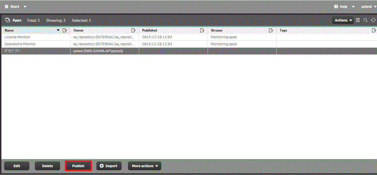The height and width of the screenshot is (175, 377).
Task: Select the Operations Monitor row
Action: (189, 44)
